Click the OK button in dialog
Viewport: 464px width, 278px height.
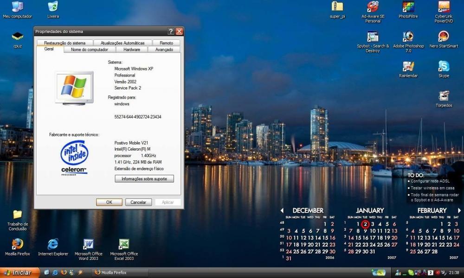109,202
